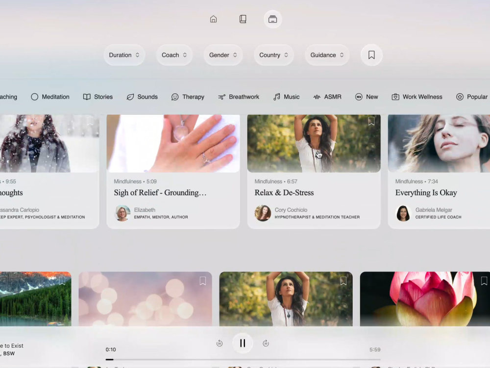Open Sigh of Relief - Grounding title
The width and height of the screenshot is (490, 368).
pyautogui.click(x=160, y=193)
